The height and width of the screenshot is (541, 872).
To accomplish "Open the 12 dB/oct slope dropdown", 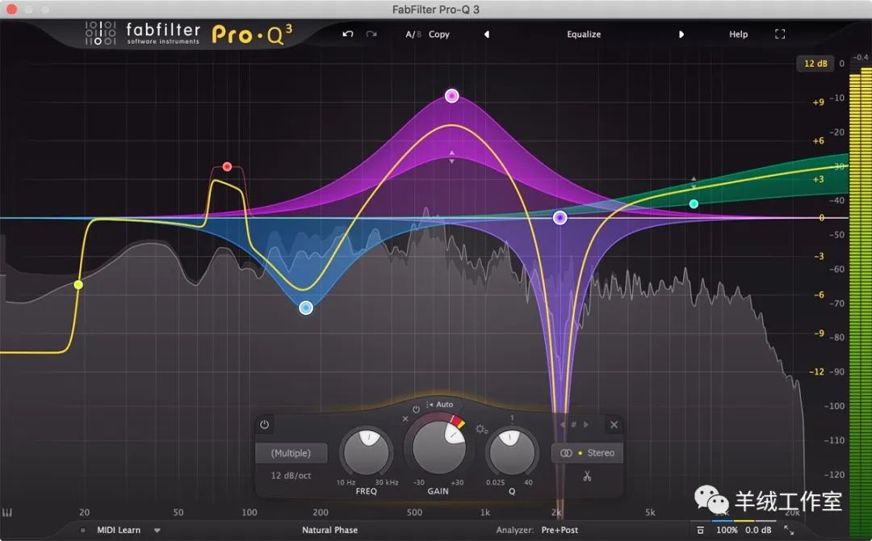I will coord(291,476).
